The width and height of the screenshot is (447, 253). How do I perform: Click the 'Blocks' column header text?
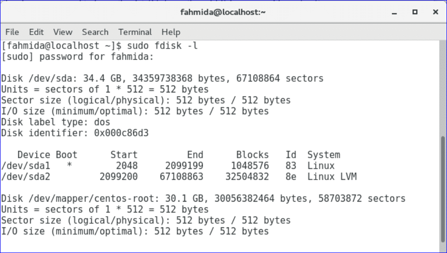pos(252,155)
